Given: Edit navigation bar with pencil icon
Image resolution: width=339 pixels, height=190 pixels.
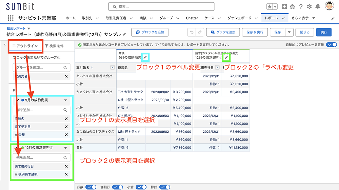Looking at the screenshot, I should tap(333, 19).
